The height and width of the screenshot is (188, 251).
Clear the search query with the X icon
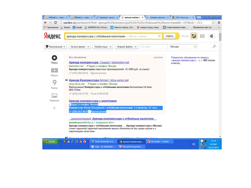159,36
